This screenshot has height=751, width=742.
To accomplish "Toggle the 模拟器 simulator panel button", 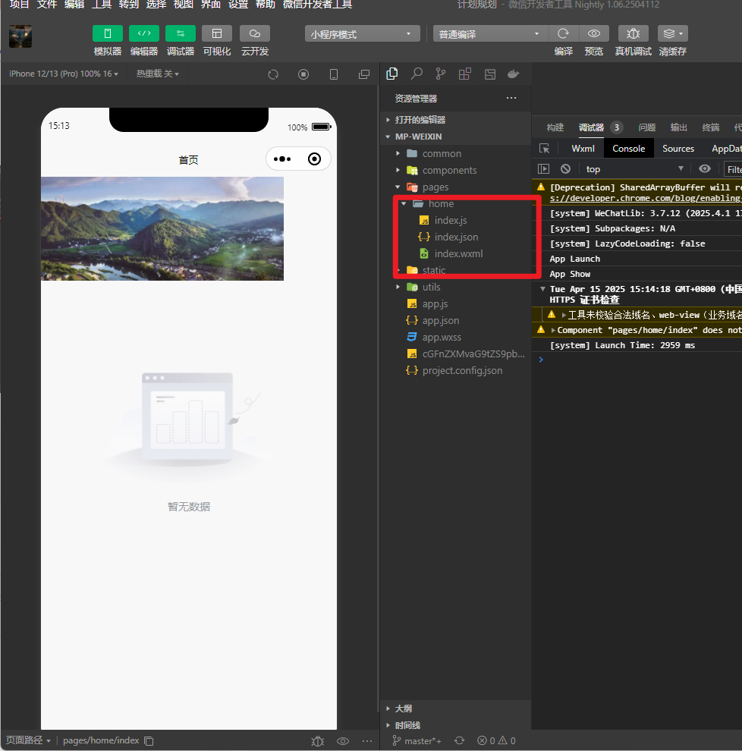I will 107,34.
